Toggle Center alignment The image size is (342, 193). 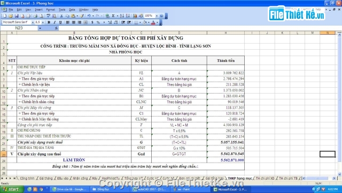(x=74, y=22)
